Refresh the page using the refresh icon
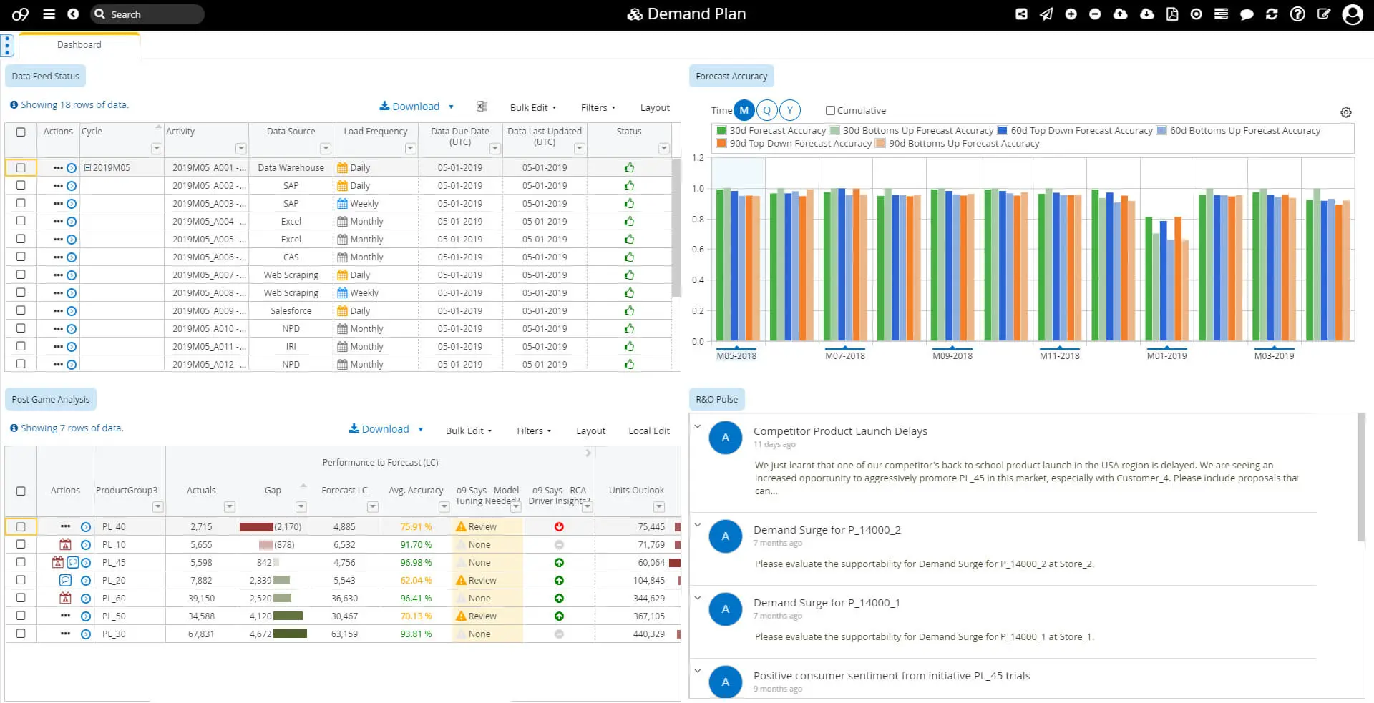This screenshot has width=1374, height=703. (1272, 14)
